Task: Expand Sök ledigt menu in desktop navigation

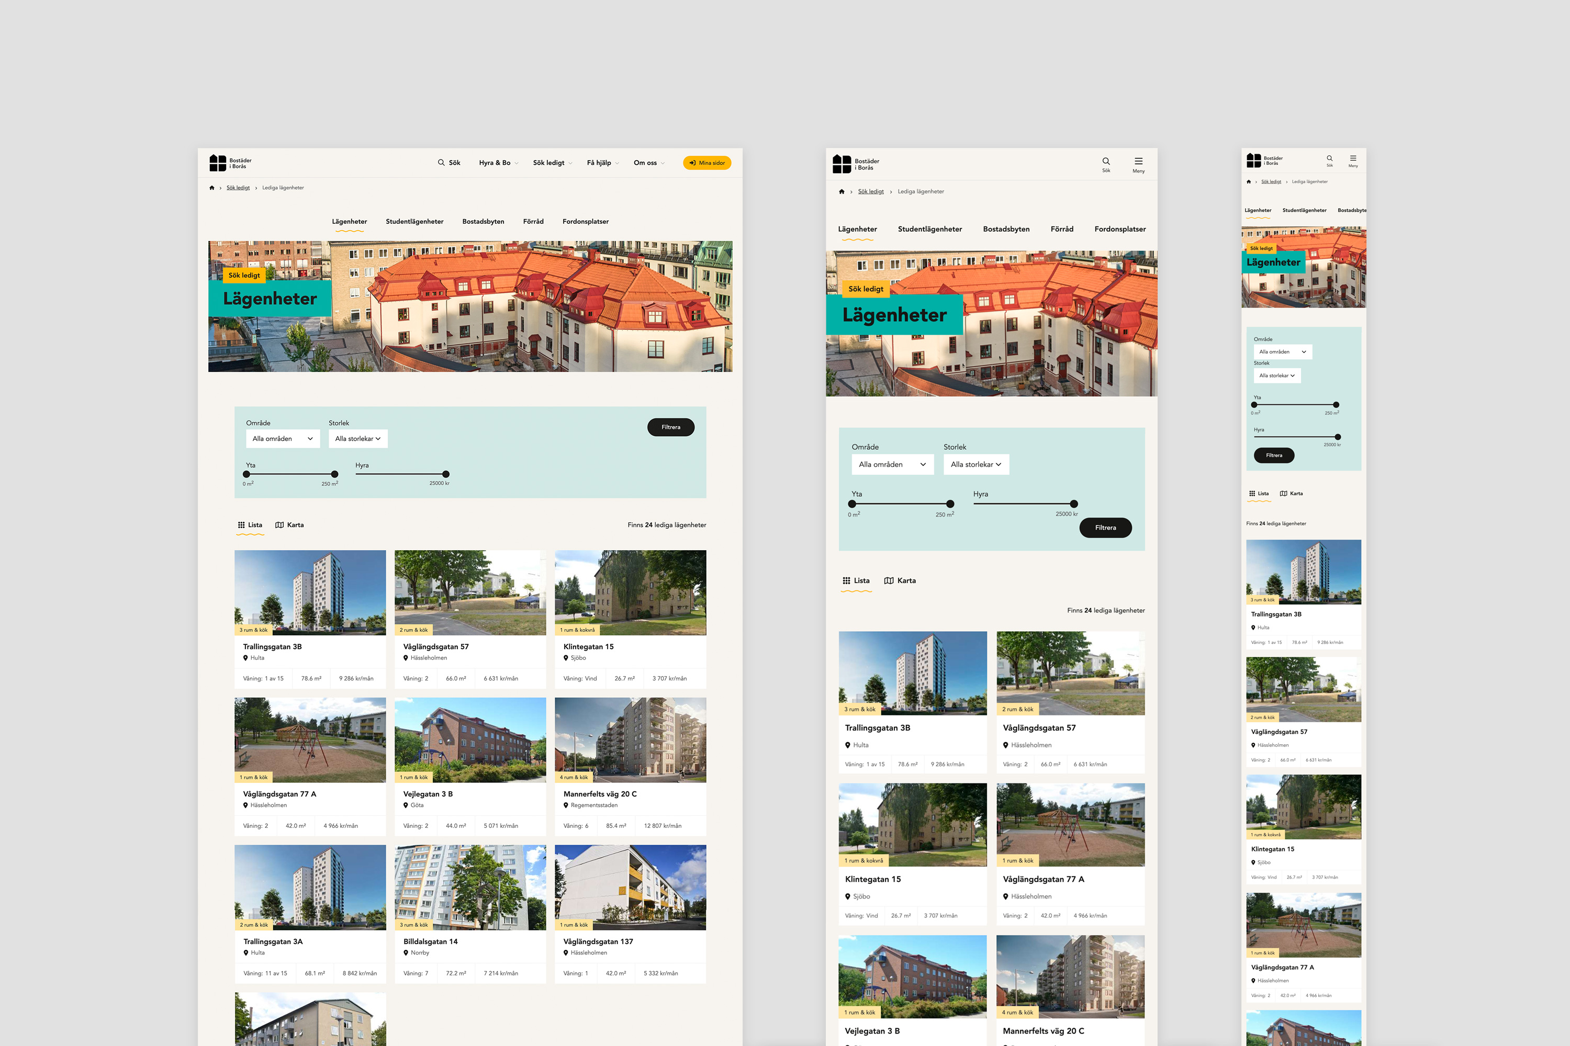Action: [553, 163]
